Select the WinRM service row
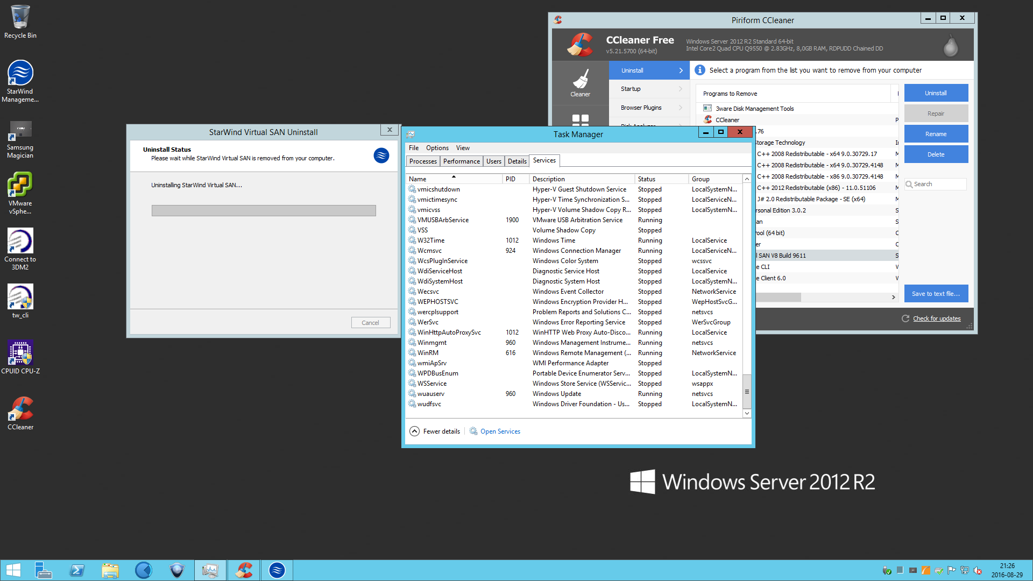The height and width of the screenshot is (581, 1033). [574, 353]
